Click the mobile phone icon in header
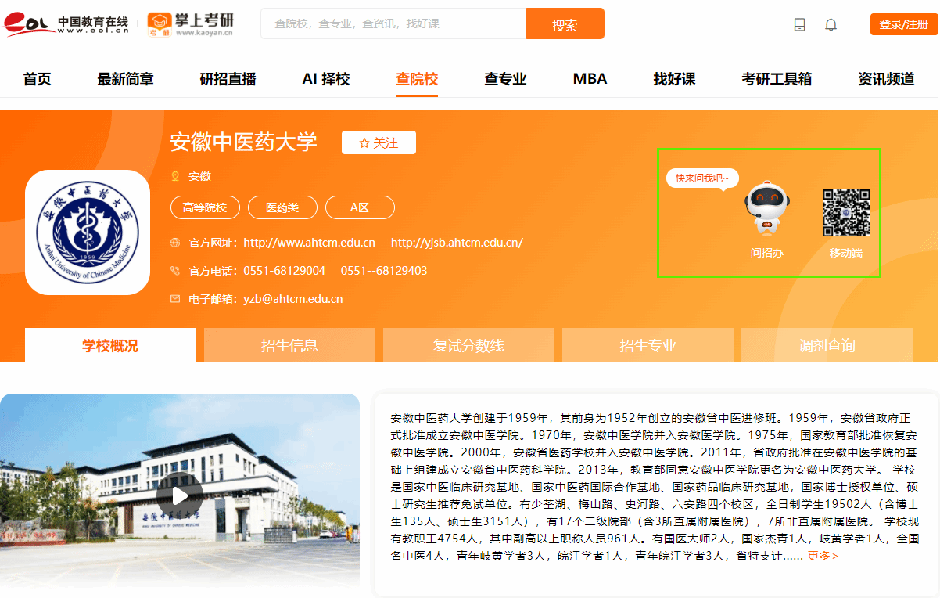 [799, 25]
